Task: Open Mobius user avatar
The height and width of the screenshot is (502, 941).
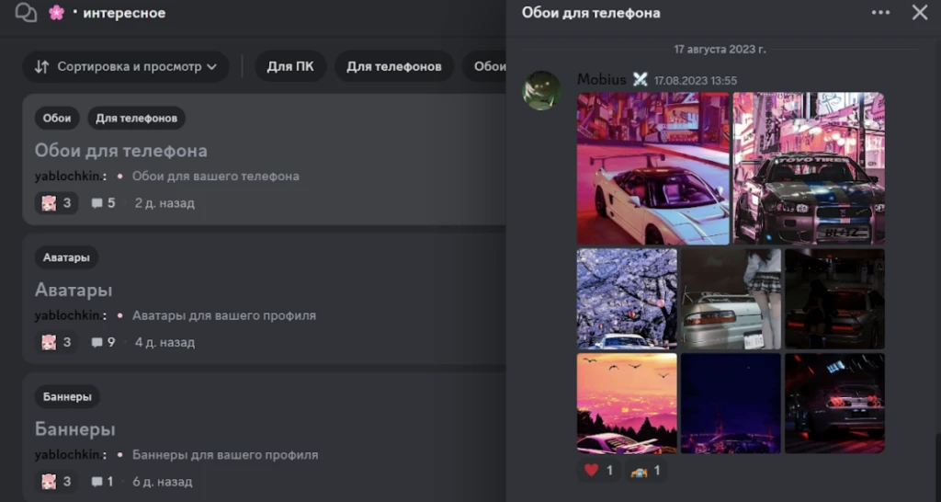Action: point(542,90)
